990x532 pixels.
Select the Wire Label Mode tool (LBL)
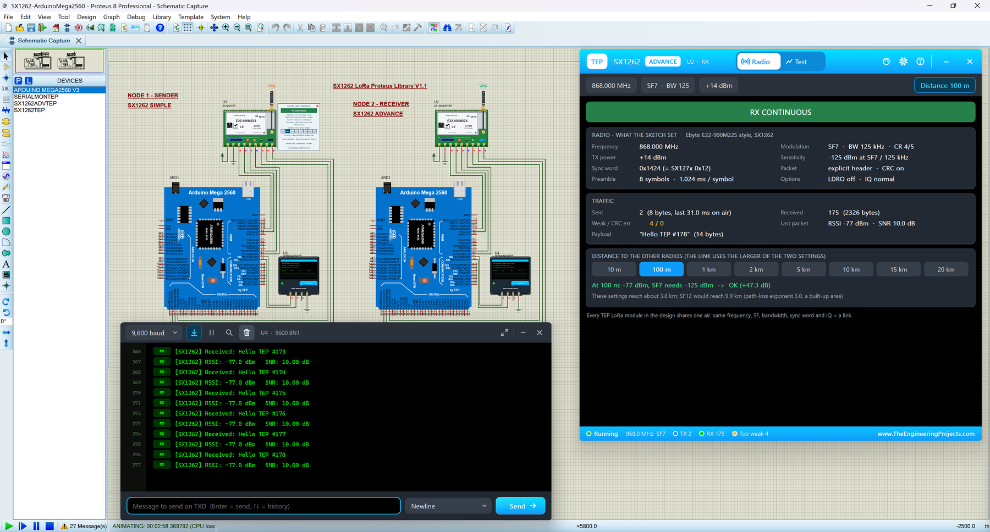point(6,88)
